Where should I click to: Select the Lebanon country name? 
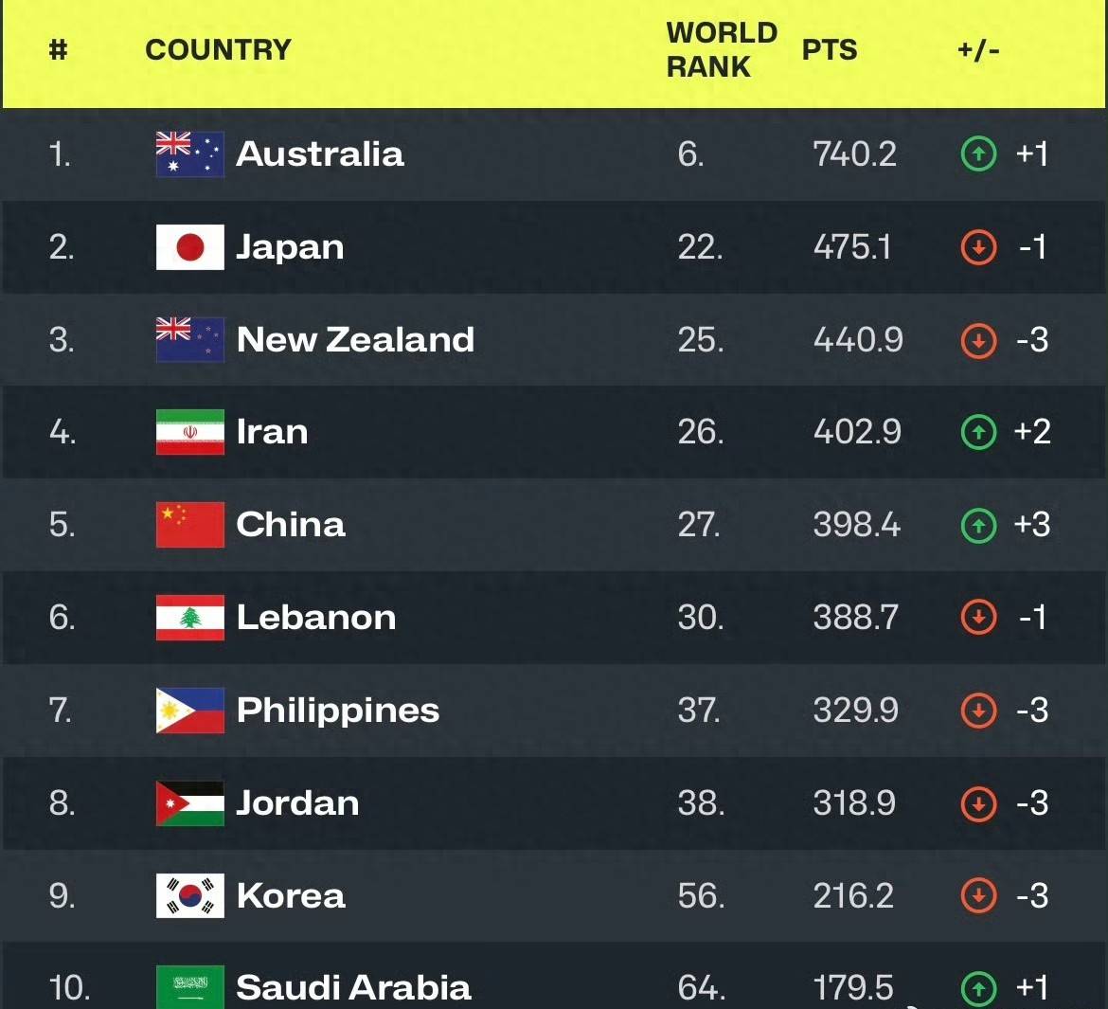[315, 618]
